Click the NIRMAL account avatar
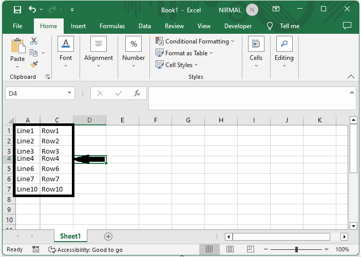Viewport: 361px width, 257px height. click(252, 10)
